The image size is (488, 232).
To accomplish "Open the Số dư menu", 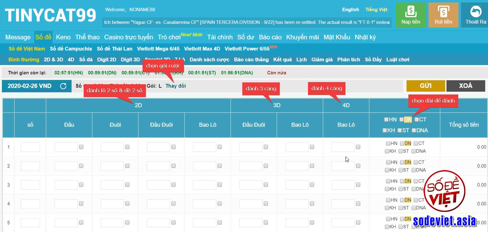I will pyautogui.click(x=246, y=37).
